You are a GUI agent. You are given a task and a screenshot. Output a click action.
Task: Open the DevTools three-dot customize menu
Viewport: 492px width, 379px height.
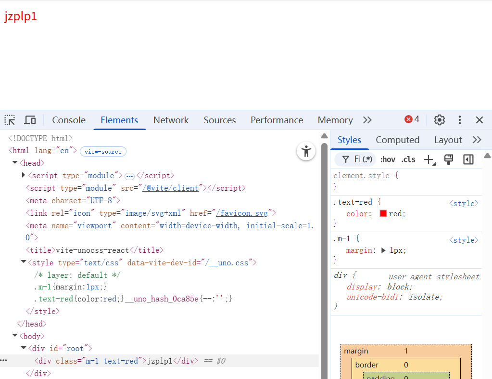click(460, 120)
